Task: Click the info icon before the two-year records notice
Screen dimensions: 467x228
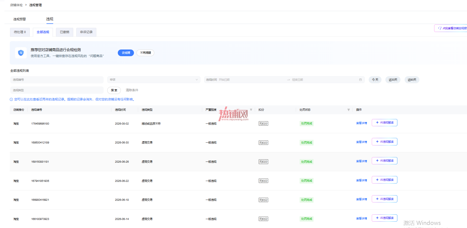Action: [x=11, y=100]
